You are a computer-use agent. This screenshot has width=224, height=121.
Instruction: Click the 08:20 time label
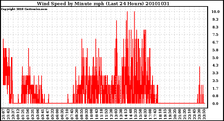coord(77,115)
